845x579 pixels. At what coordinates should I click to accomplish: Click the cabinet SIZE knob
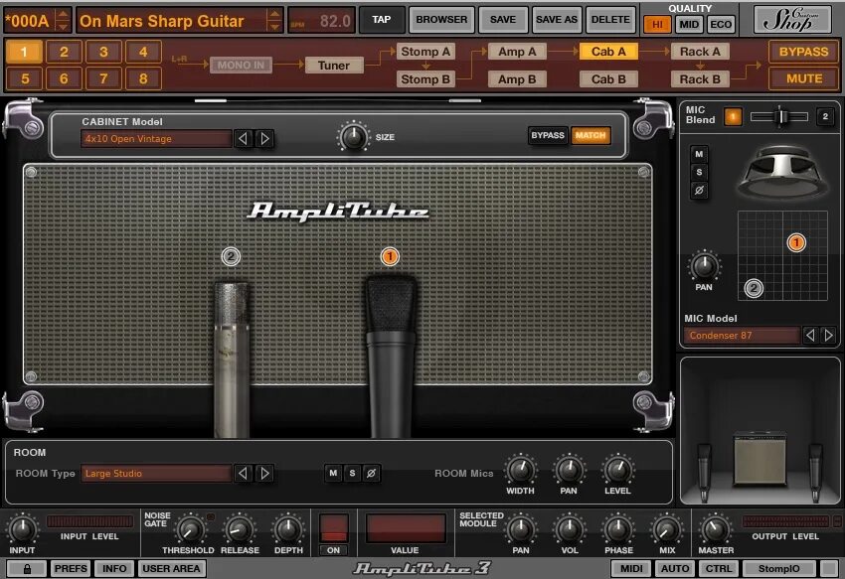pos(354,136)
